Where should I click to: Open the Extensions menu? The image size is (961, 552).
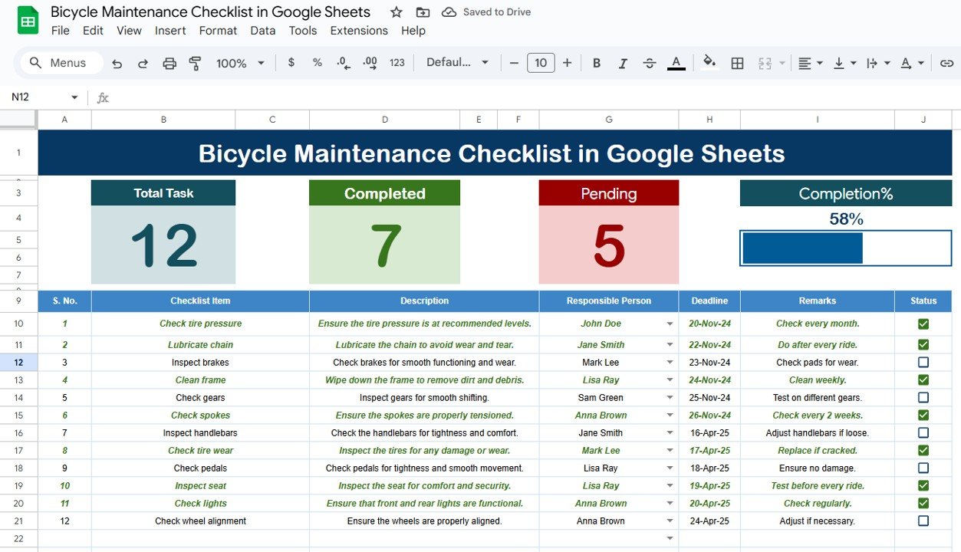coord(359,31)
